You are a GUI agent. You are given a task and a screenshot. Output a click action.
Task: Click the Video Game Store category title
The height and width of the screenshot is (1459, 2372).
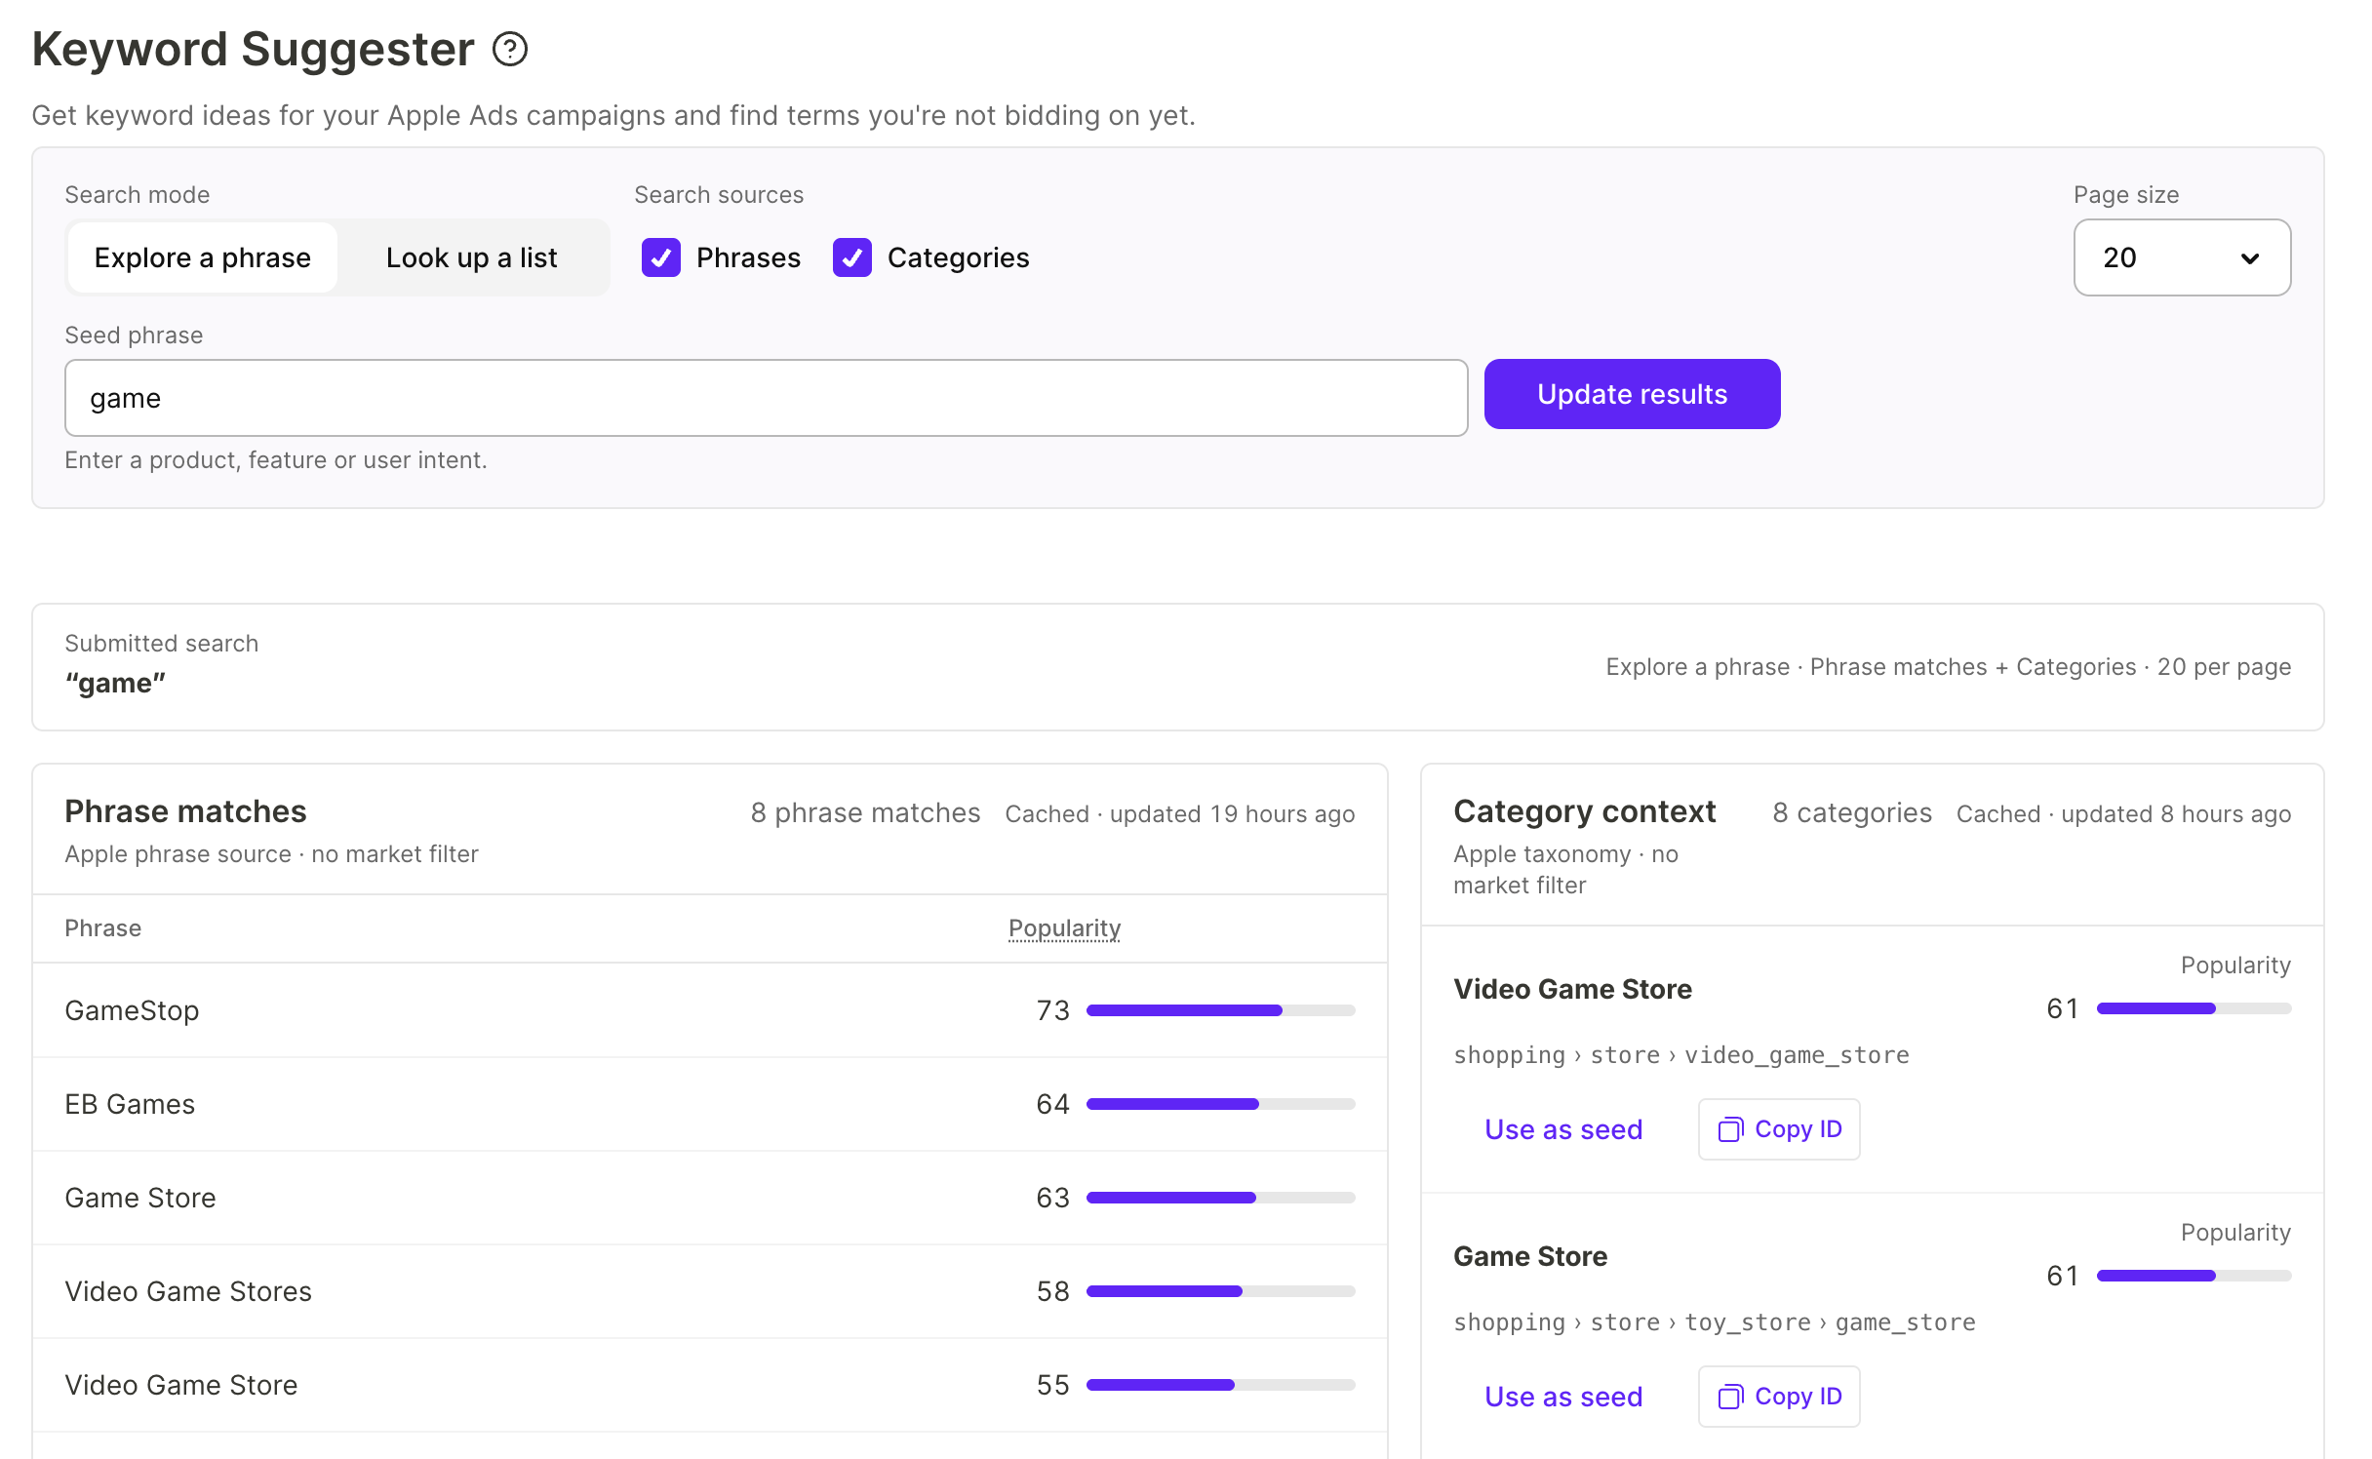click(1572, 989)
